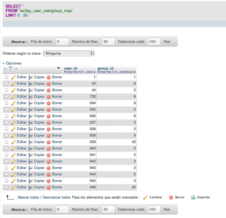Check the box for user_id 946 row
Image resolution: width=226 pixels, height=218 pixels.
[x=6, y=187]
